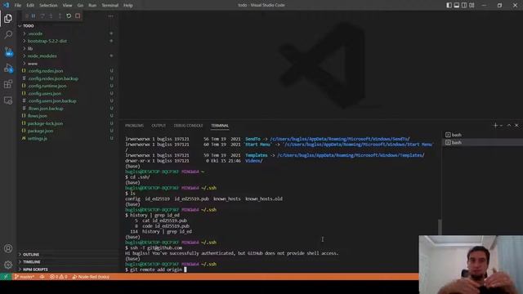Screen dimensions: 523x294
Task: Collapse the TODO folder section
Action: click(67, 25)
